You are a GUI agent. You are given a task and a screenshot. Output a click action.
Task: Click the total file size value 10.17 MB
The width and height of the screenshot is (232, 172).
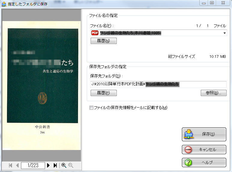[x=218, y=57]
